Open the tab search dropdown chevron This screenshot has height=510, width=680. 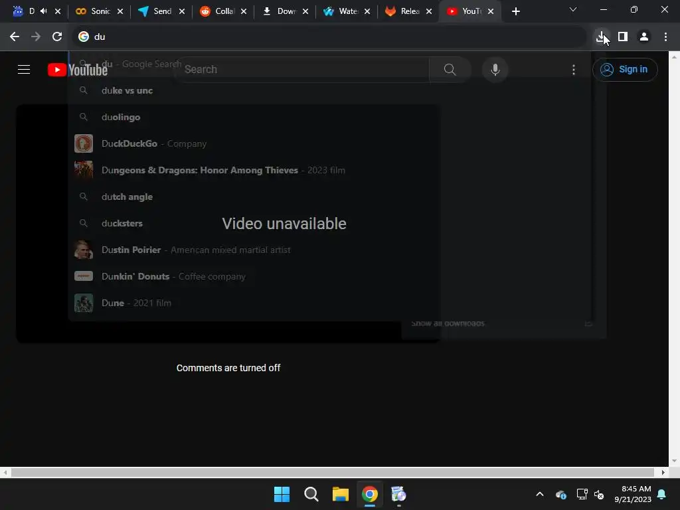pos(573,9)
